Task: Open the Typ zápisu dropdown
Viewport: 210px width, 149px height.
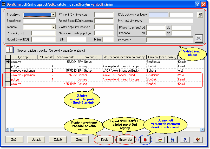Action: coord(53,15)
